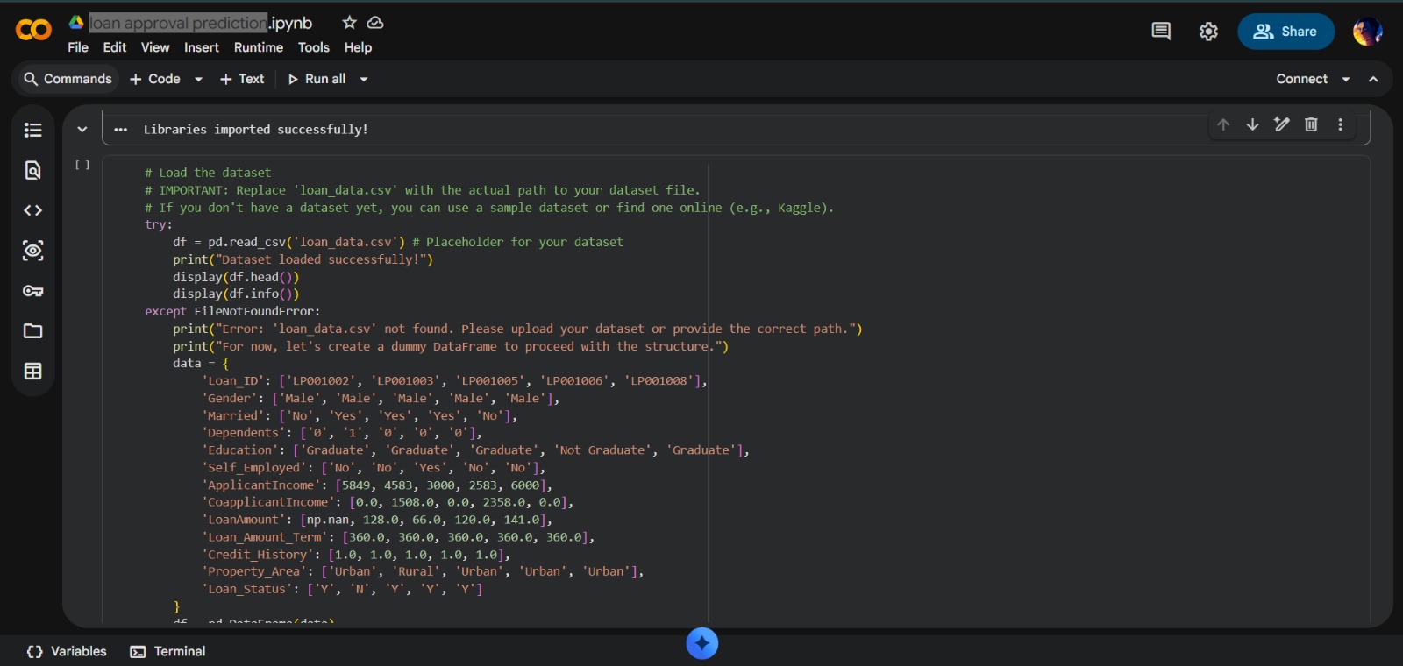Expand the Code insert dropdown arrow
Viewport: 1403px width, 666px height.
[x=199, y=79]
